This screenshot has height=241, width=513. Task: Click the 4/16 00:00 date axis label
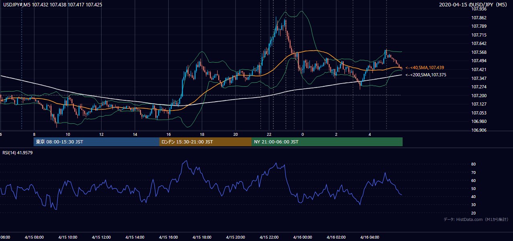pyautogui.click(x=303, y=237)
